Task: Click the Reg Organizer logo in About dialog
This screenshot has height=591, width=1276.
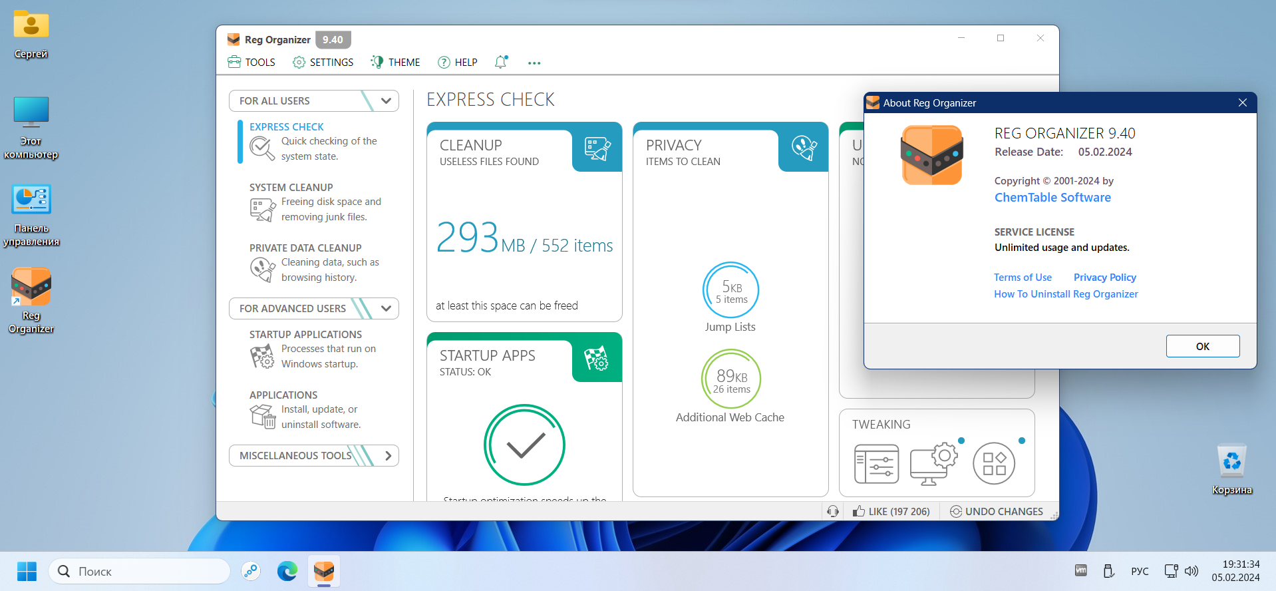Action: 932,155
